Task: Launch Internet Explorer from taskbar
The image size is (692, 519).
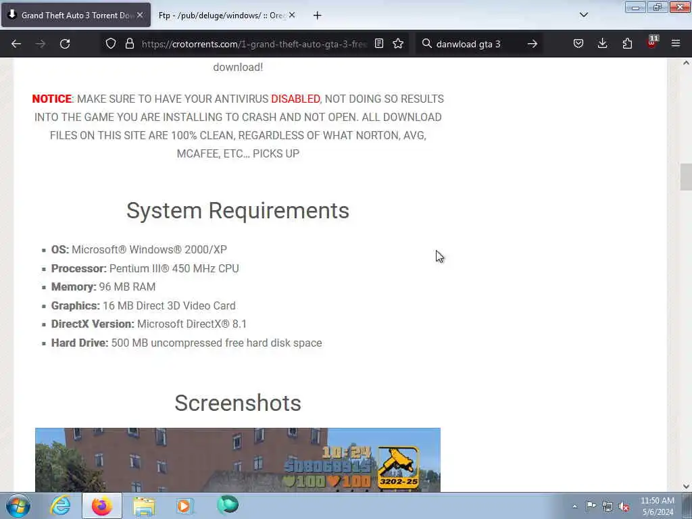Action: click(60, 505)
